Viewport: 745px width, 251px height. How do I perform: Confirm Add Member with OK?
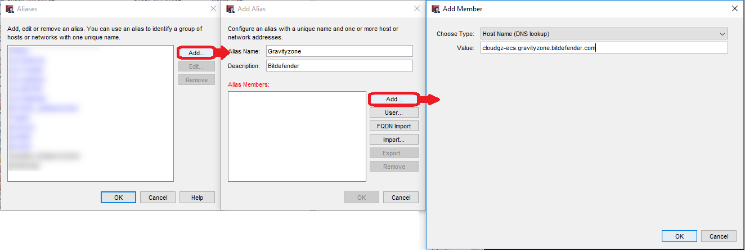(x=679, y=236)
